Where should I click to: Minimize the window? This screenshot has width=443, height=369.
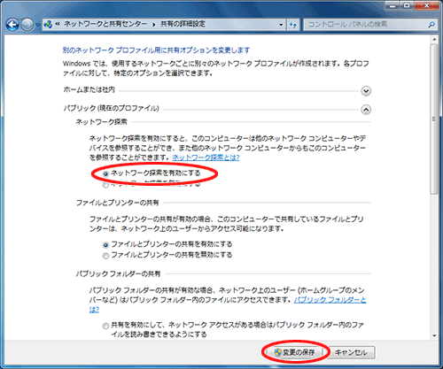[x=393, y=5]
